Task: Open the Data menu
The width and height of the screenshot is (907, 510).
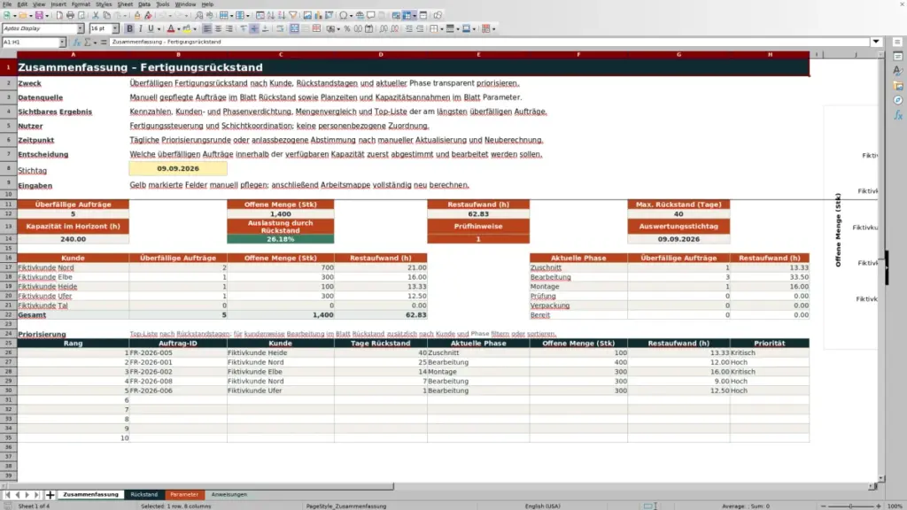Action: (x=144, y=4)
